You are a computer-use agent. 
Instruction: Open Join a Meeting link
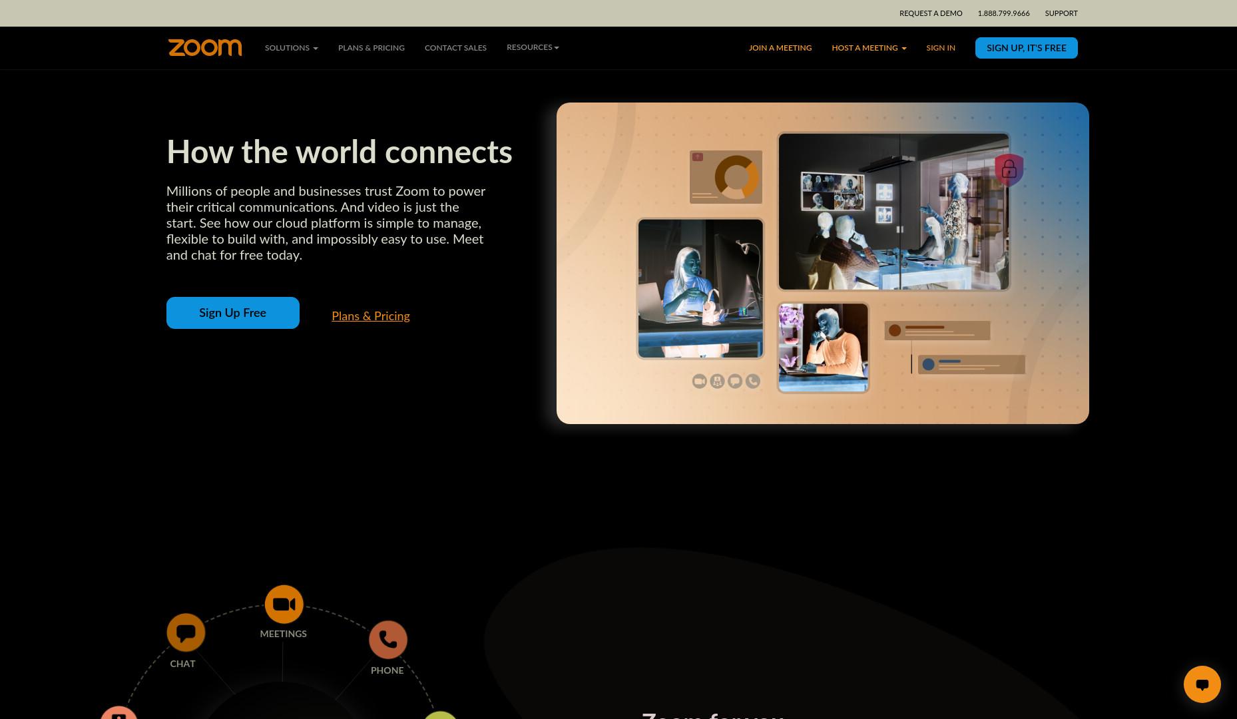click(x=780, y=48)
